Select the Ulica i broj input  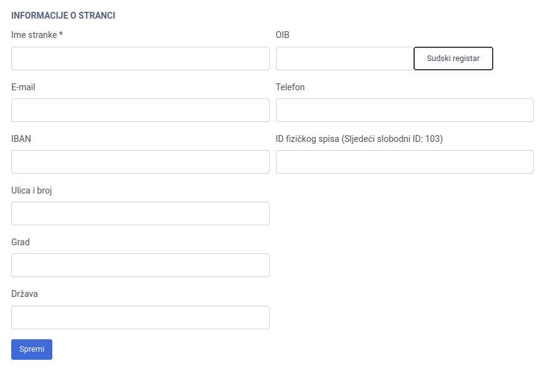click(x=140, y=214)
